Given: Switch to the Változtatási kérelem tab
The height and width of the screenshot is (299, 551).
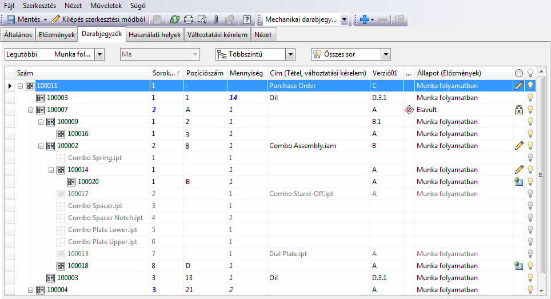Looking at the screenshot, I should pos(217,35).
